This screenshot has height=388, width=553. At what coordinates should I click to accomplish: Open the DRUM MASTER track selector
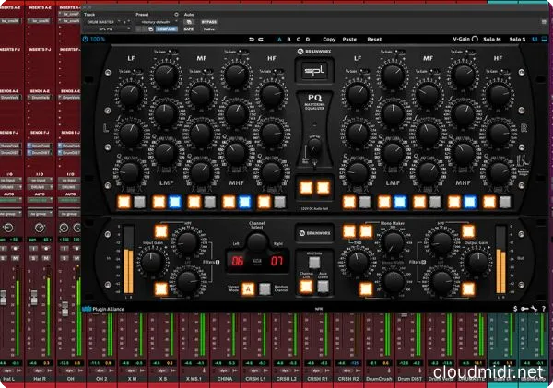click(101, 20)
